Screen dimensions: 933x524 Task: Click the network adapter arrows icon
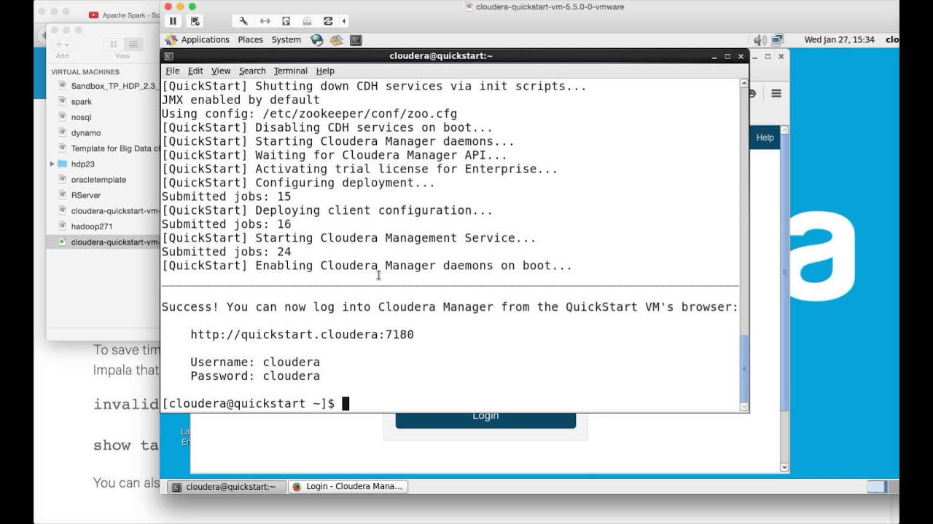(265, 21)
